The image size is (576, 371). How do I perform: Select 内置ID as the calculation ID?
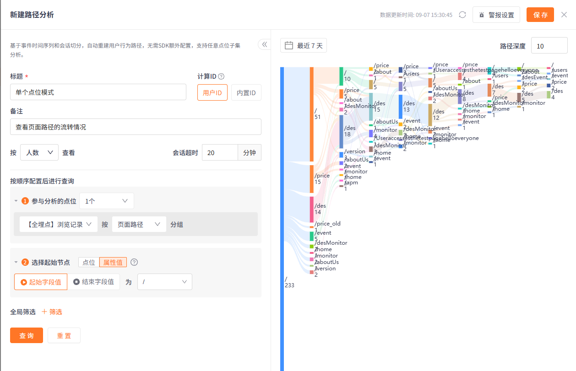[246, 92]
